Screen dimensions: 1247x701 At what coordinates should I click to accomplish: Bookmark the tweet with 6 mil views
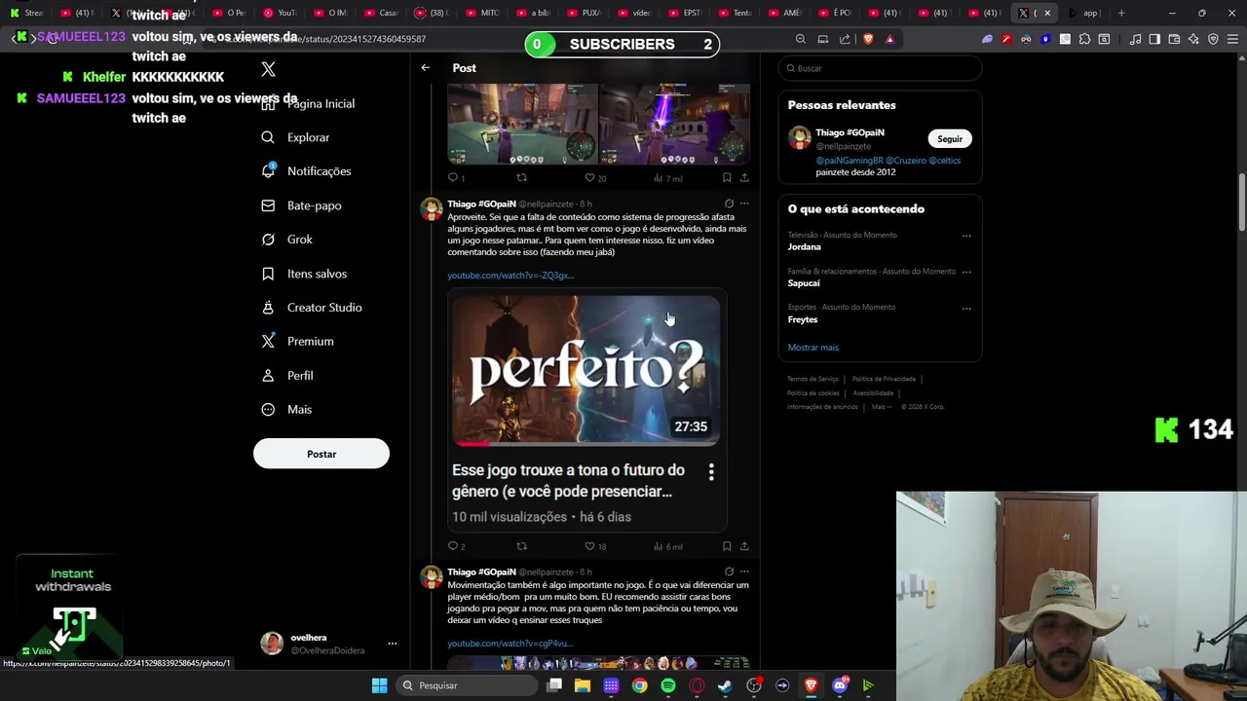pos(727,546)
